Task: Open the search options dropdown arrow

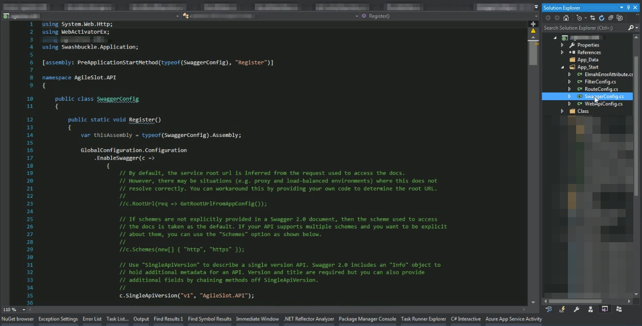Action: (636, 28)
